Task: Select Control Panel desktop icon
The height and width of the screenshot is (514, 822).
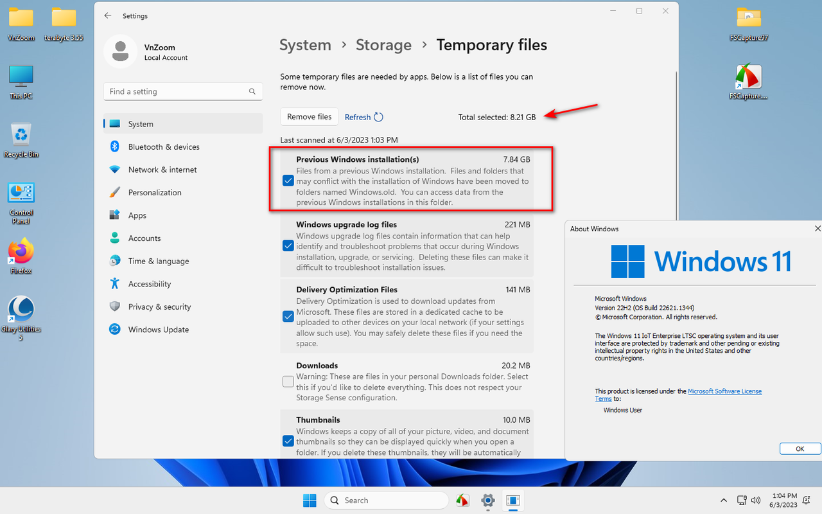Action: [21, 203]
